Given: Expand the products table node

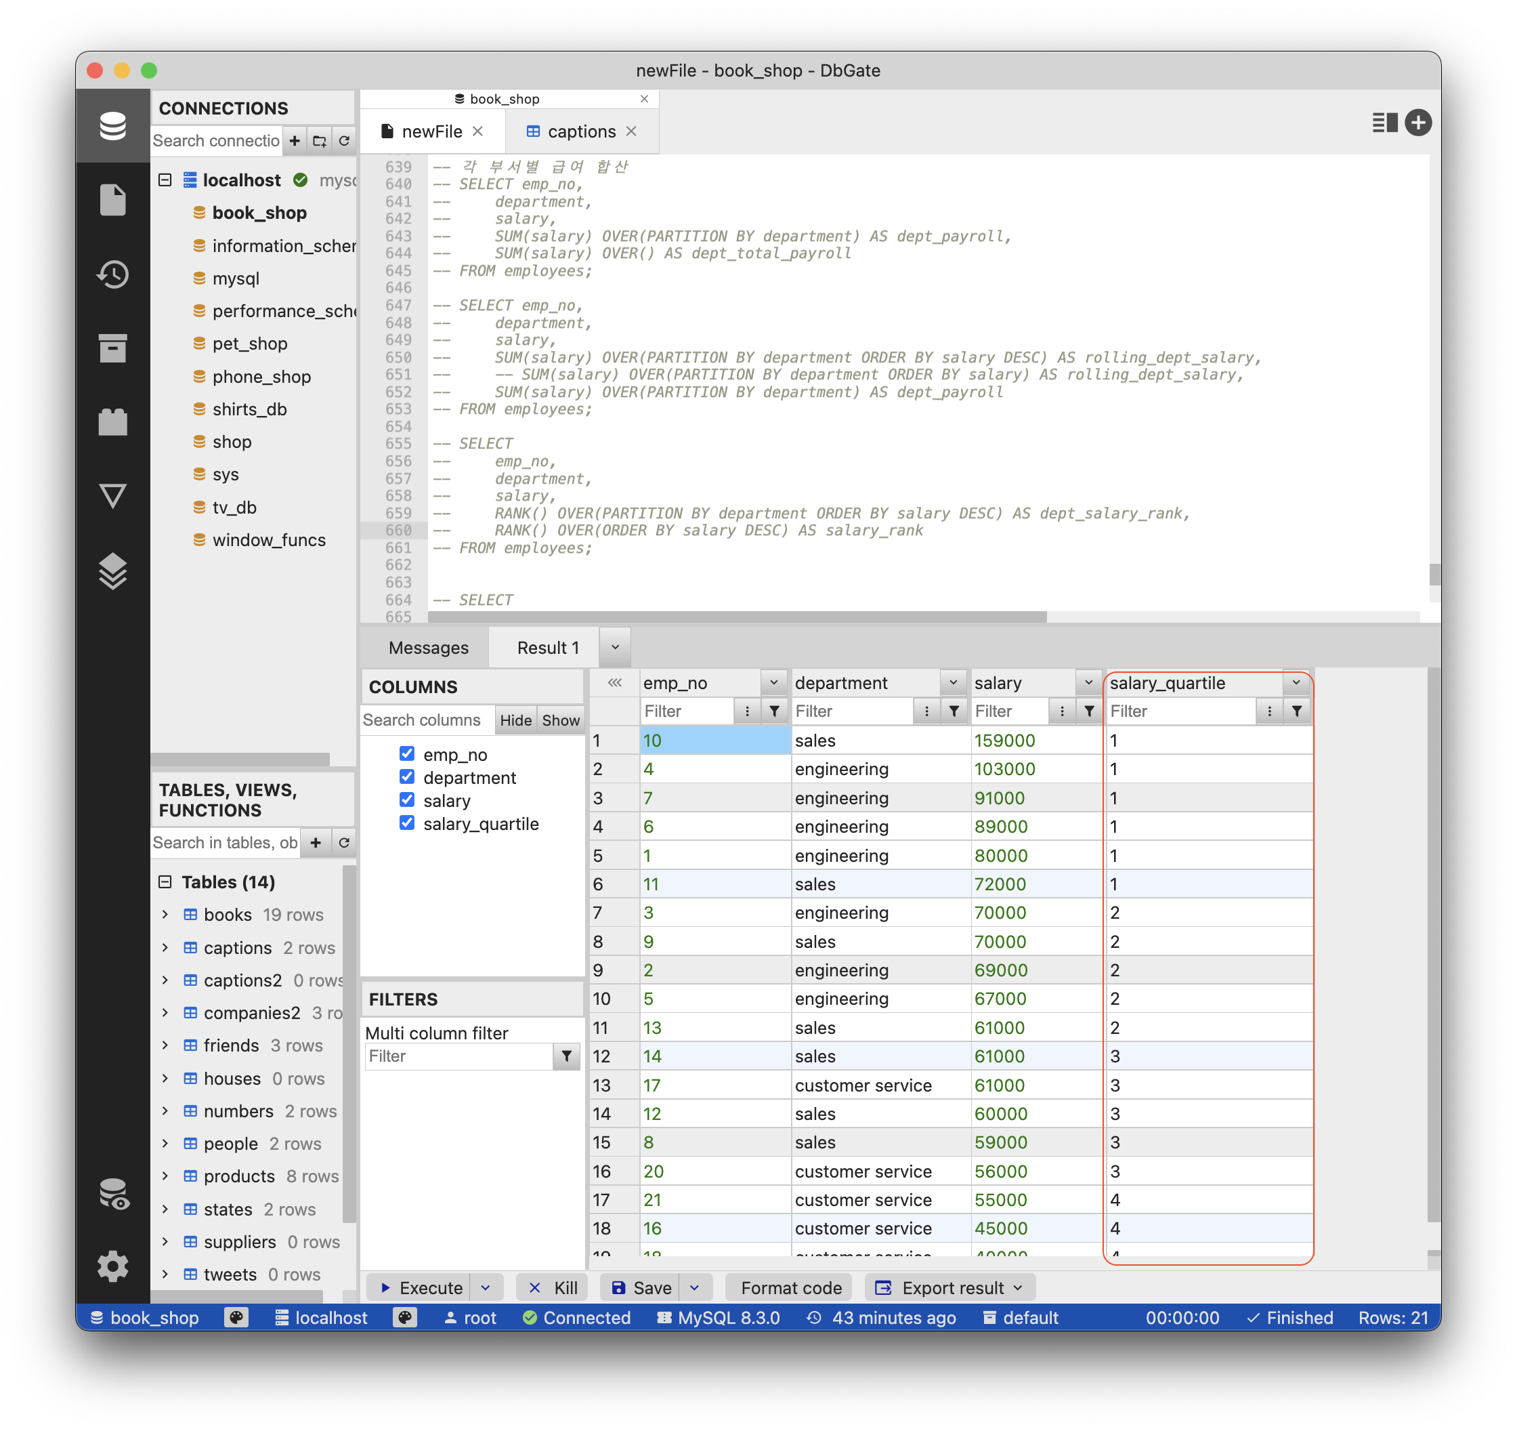Looking at the screenshot, I should [165, 1176].
